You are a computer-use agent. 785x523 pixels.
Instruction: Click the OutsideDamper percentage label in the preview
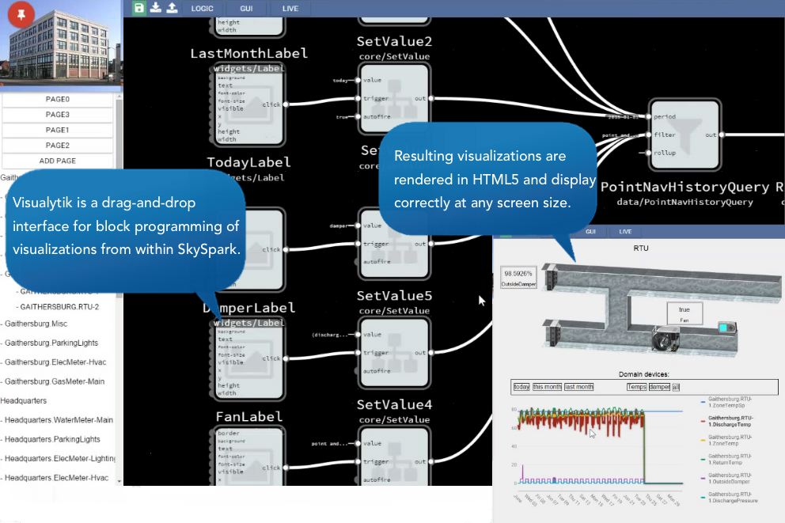tap(518, 279)
